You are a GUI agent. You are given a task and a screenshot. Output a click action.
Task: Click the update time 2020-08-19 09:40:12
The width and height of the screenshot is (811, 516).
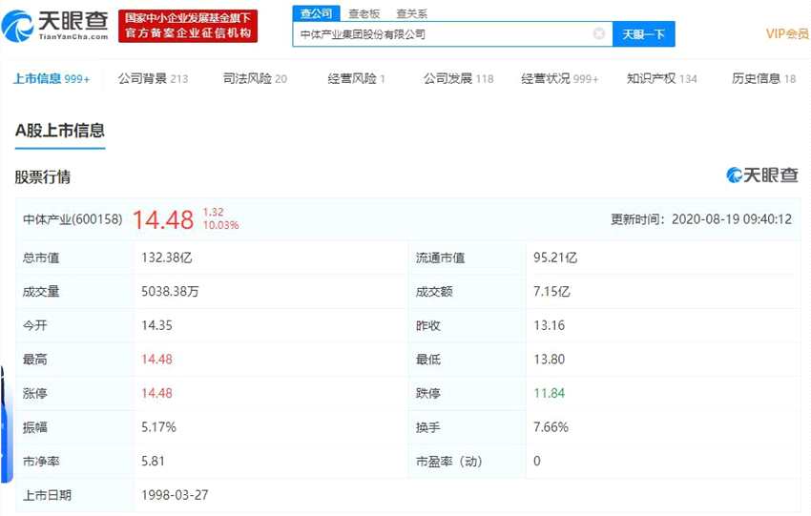pos(732,219)
